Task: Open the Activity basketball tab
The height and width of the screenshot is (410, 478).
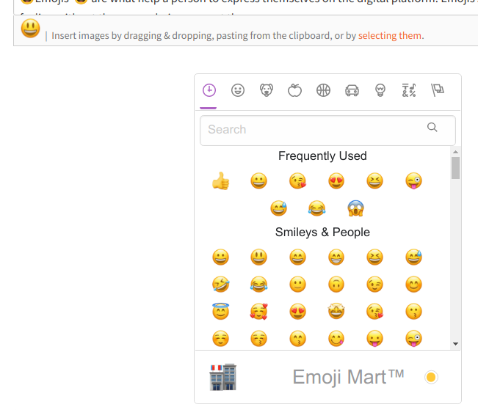Action: coord(324,90)
